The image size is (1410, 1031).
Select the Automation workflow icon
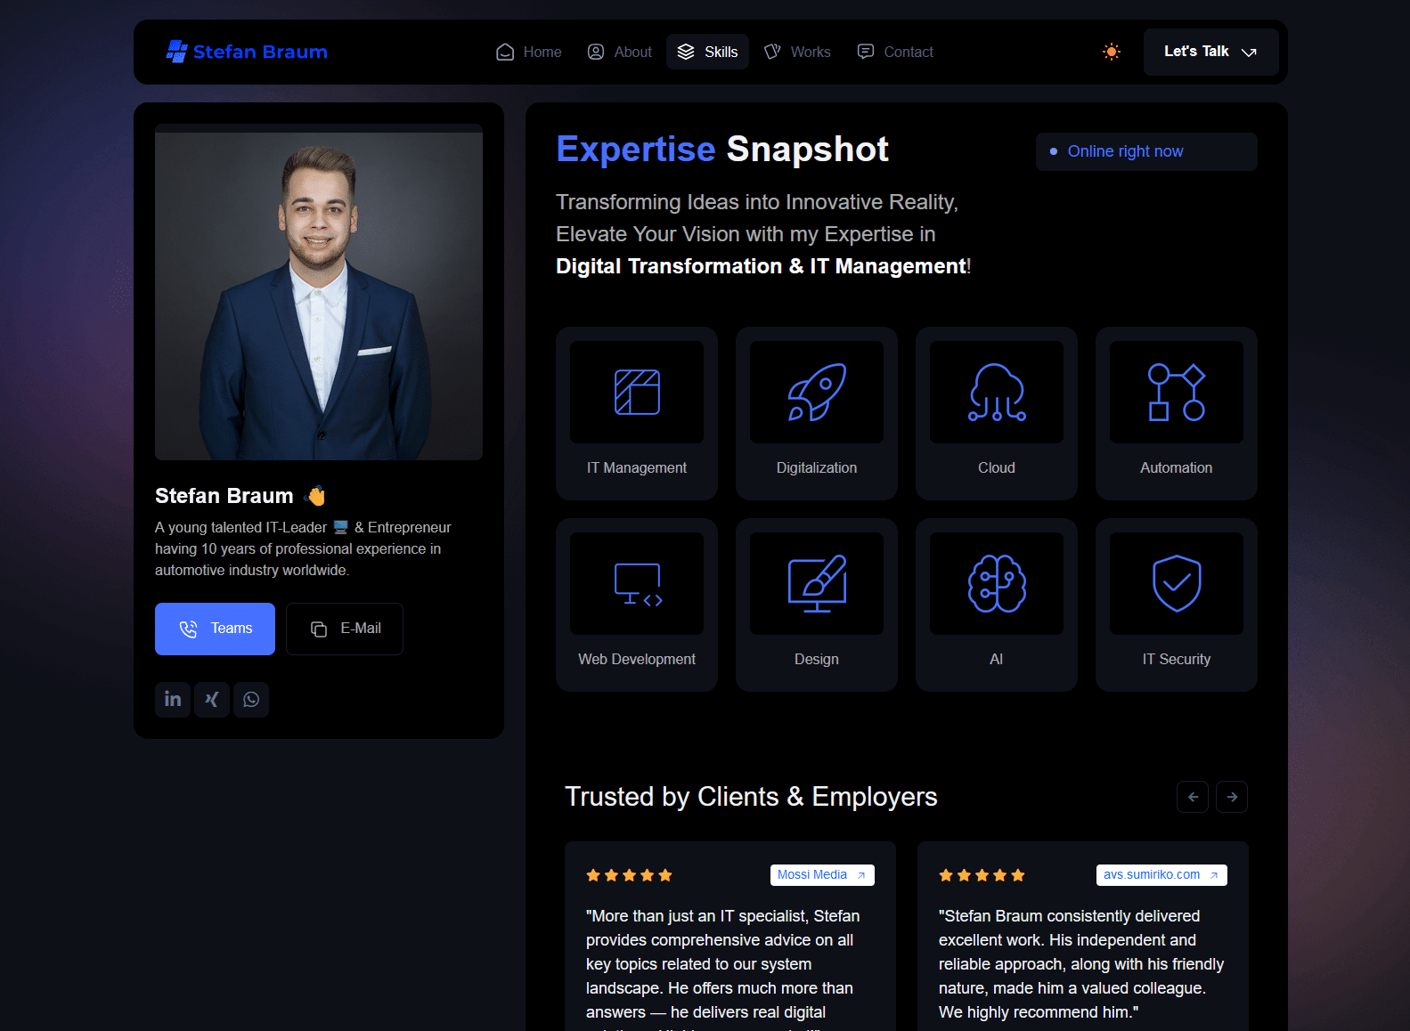pos(1176,393)
